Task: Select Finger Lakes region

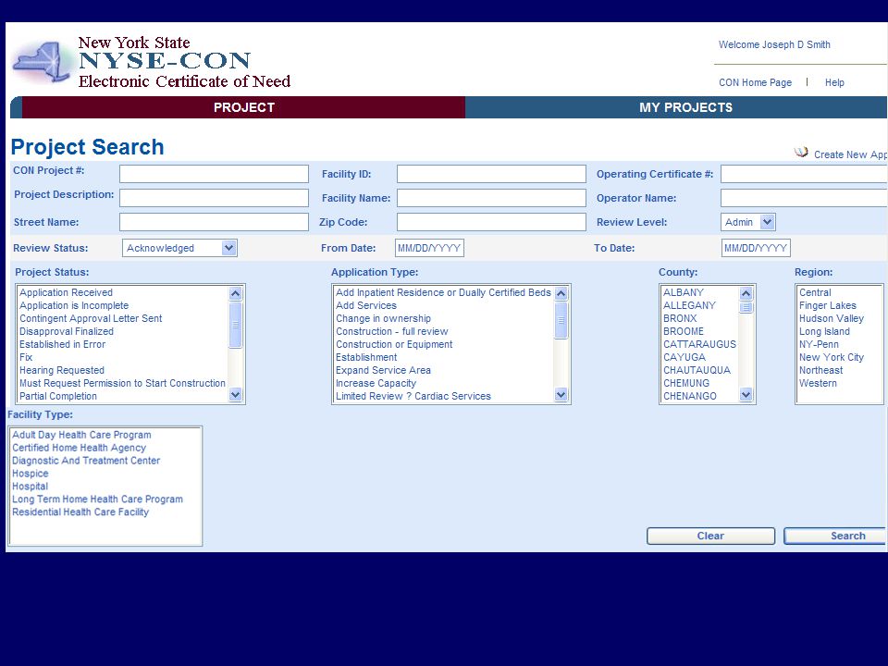Action: pos(828,306)
